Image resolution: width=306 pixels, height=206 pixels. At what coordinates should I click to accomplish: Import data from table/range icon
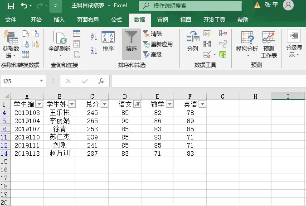(x=25, y=54)
